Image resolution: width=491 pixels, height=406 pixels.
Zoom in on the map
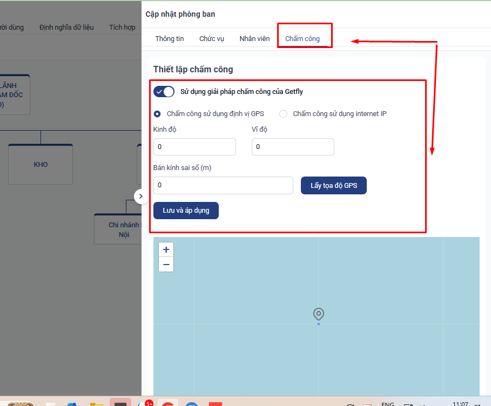click(x=166, y=249)
